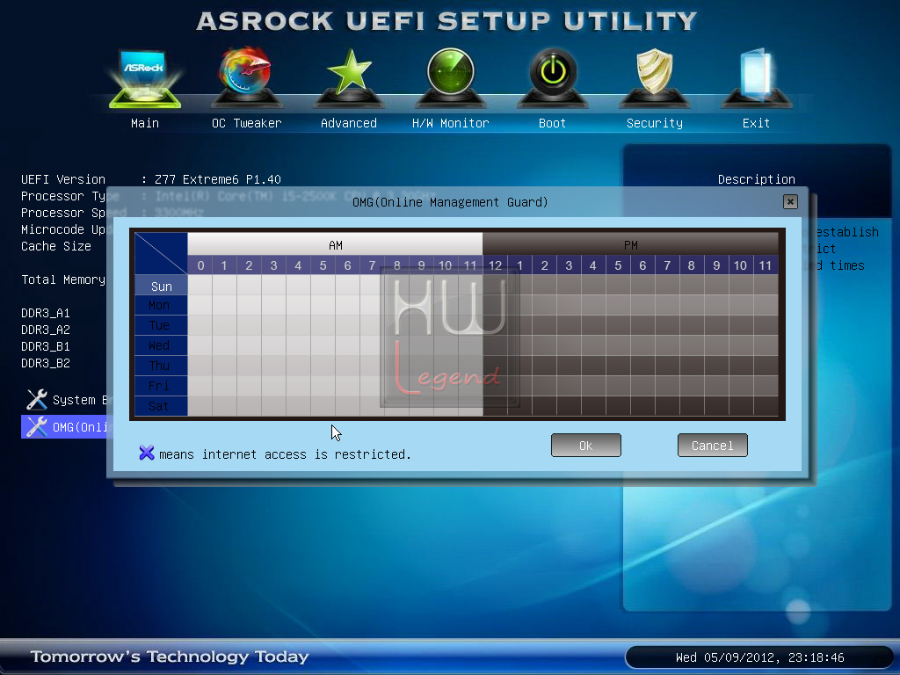Toggle restriction for Sunday at 0 AM

click(200, 286)
